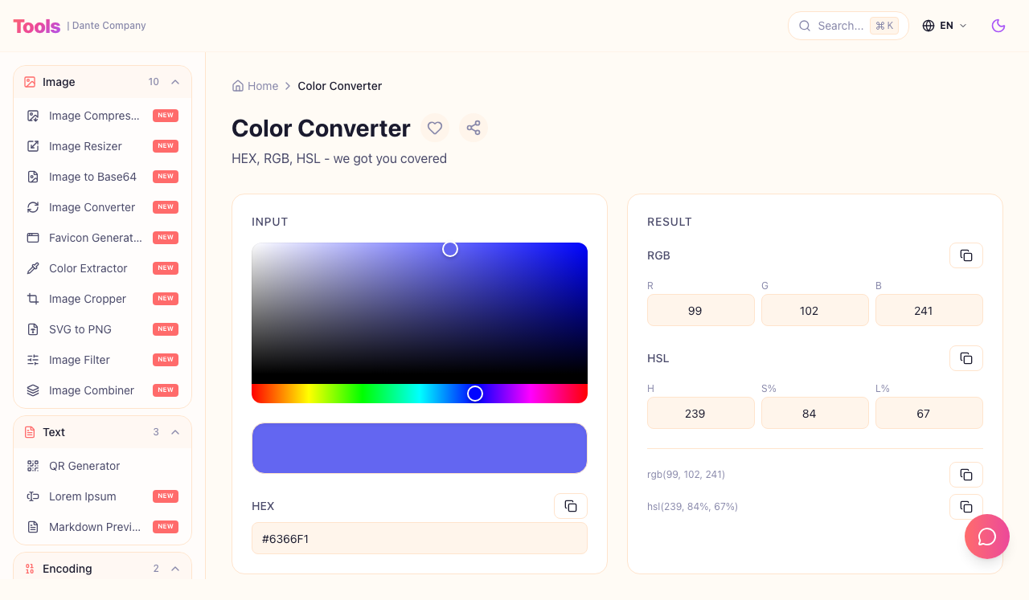Viewport: 1029px width, 600px height.
Task: Select the Color Extractor tool
Action: point(88,268)
